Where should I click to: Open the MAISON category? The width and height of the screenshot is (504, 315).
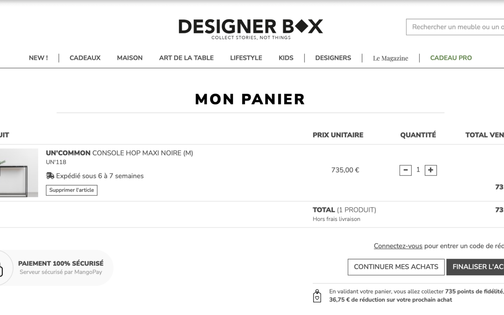[130, 58]
